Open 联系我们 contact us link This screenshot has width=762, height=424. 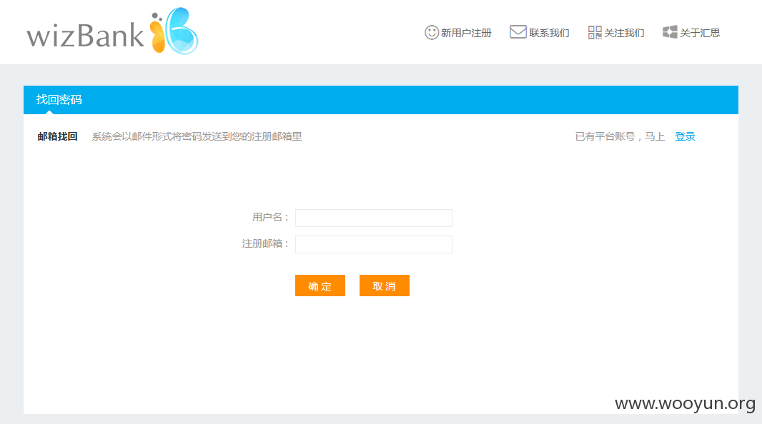[549, 33]
